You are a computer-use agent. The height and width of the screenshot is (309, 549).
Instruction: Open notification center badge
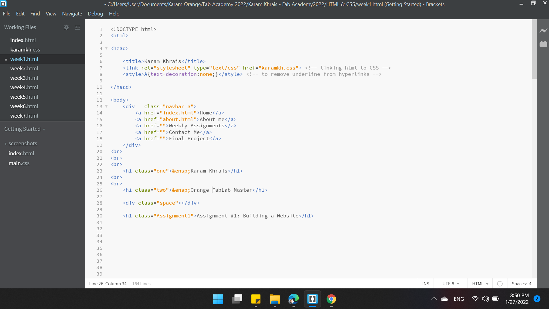pos(537,299)
